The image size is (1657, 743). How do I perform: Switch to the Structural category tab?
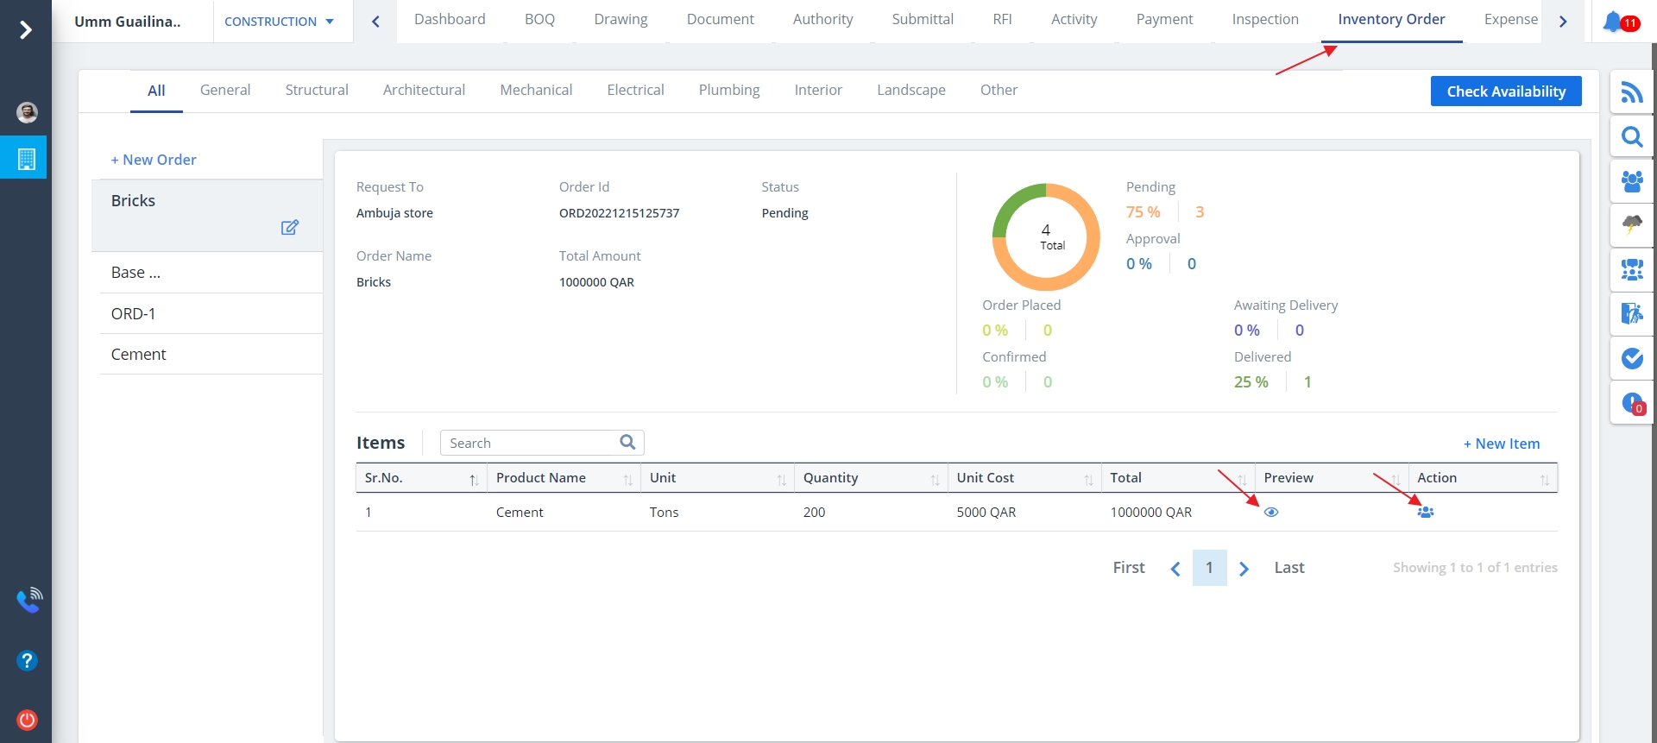click(x=317, y=90)
